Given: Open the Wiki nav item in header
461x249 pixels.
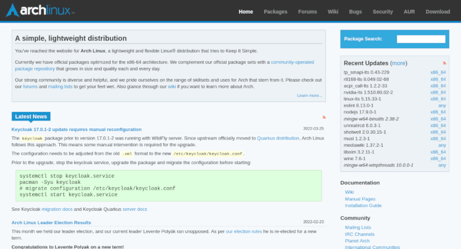Looking at the screenshot, I should pos(333,12).
